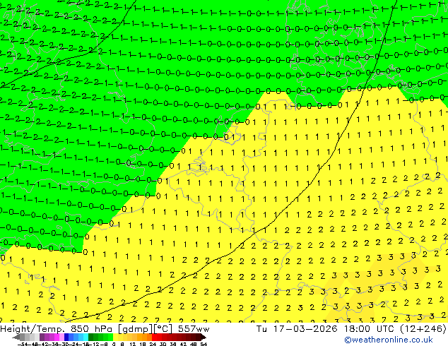
Task: Click the "Height/Temp. 850 hPa" map title
Action: click(x=57, y=329)
